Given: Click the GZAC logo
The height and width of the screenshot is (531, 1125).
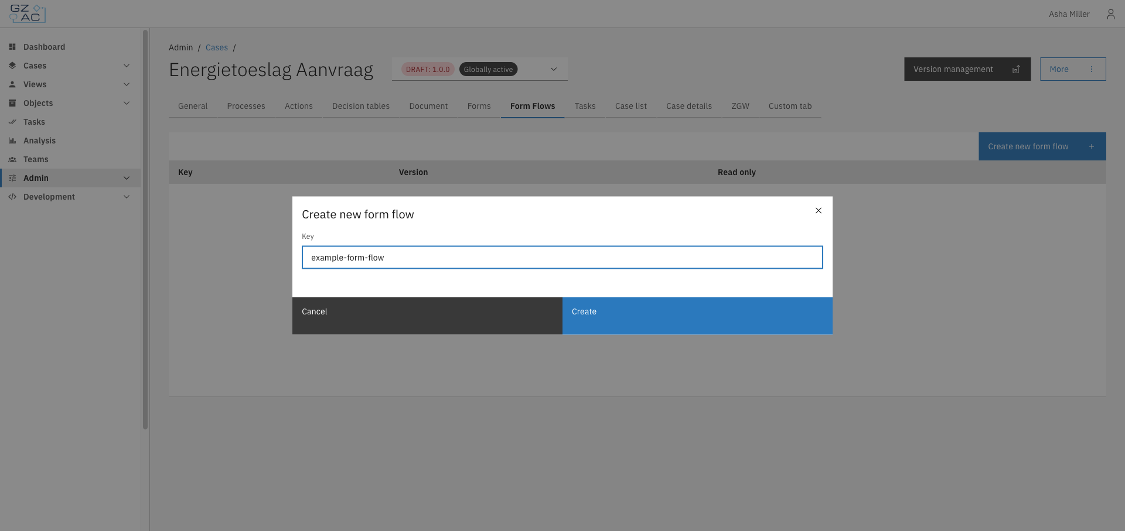Looking at the screenshot, I should [x=27, y=13].
